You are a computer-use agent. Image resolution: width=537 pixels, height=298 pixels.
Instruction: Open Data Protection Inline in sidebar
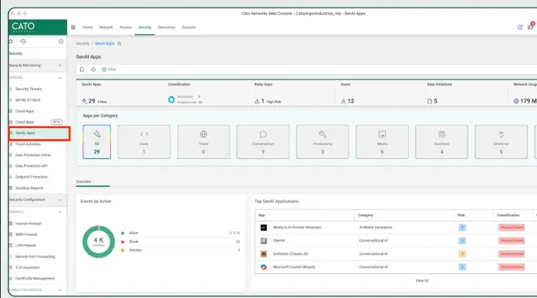pos(33,155)
